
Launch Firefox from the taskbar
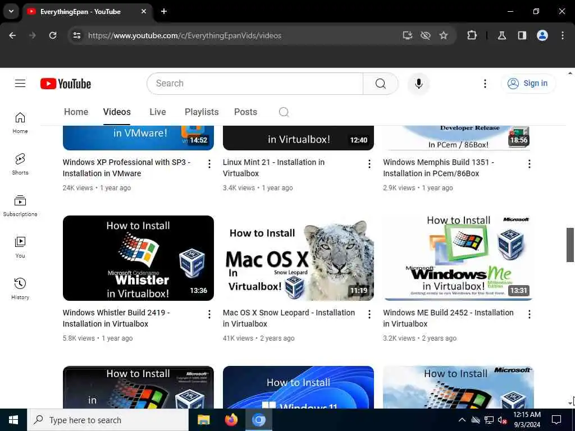click(231, 420)
